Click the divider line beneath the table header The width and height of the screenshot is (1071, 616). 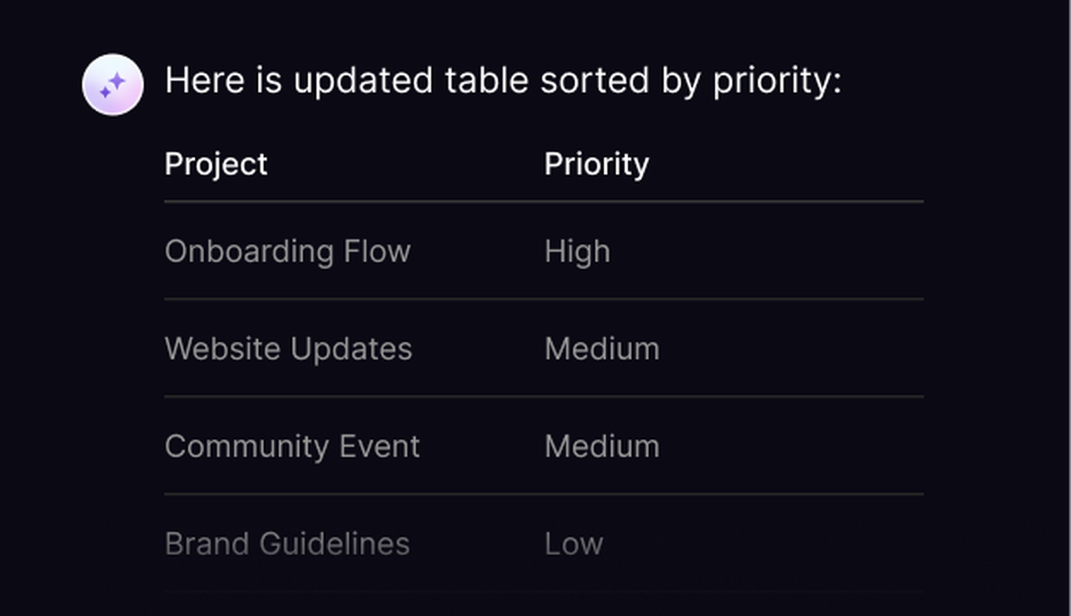tap(544, 202)
